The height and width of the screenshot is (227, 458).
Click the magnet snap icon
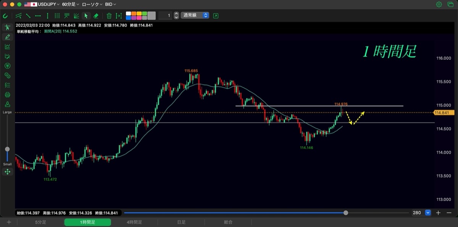coord(5,16)
